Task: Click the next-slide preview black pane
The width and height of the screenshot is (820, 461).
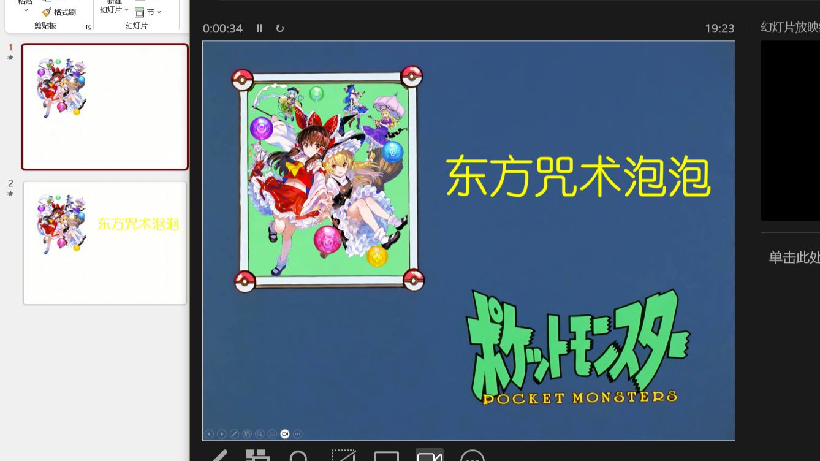Action: click(790, 131)
